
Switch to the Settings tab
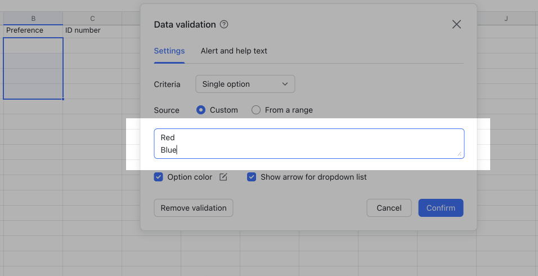pyautogui.click(x=169, y=51)
